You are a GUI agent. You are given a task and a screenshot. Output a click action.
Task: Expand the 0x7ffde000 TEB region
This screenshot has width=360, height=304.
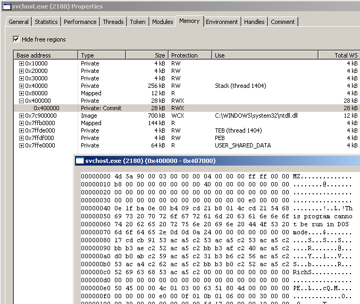[21, 130]
